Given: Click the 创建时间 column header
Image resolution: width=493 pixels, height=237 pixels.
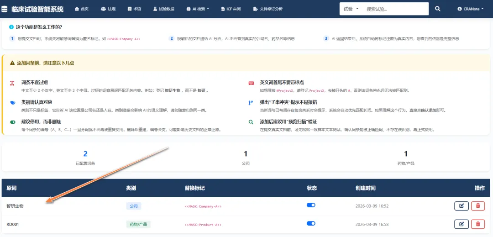Looking at the screenshot, I should [365, 188].
